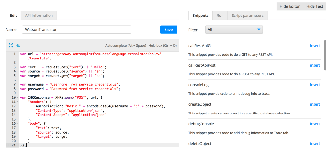Click the Save button

pos(168,29)
